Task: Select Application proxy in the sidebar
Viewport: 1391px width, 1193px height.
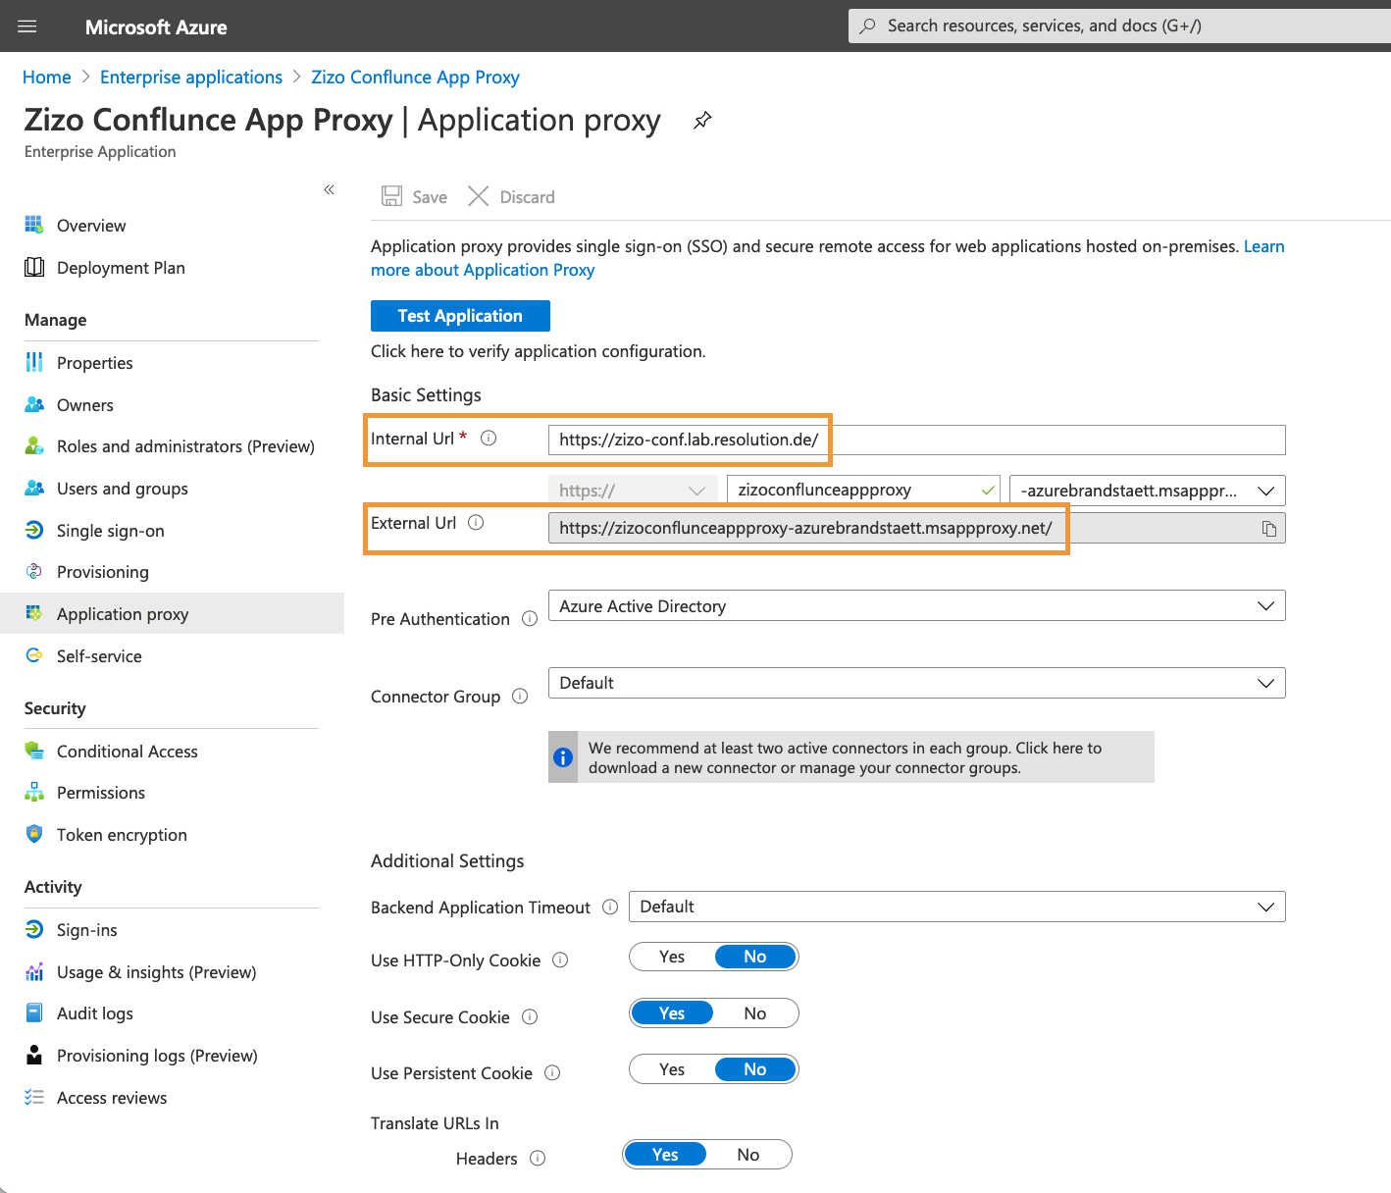Action: coord(172,614)
